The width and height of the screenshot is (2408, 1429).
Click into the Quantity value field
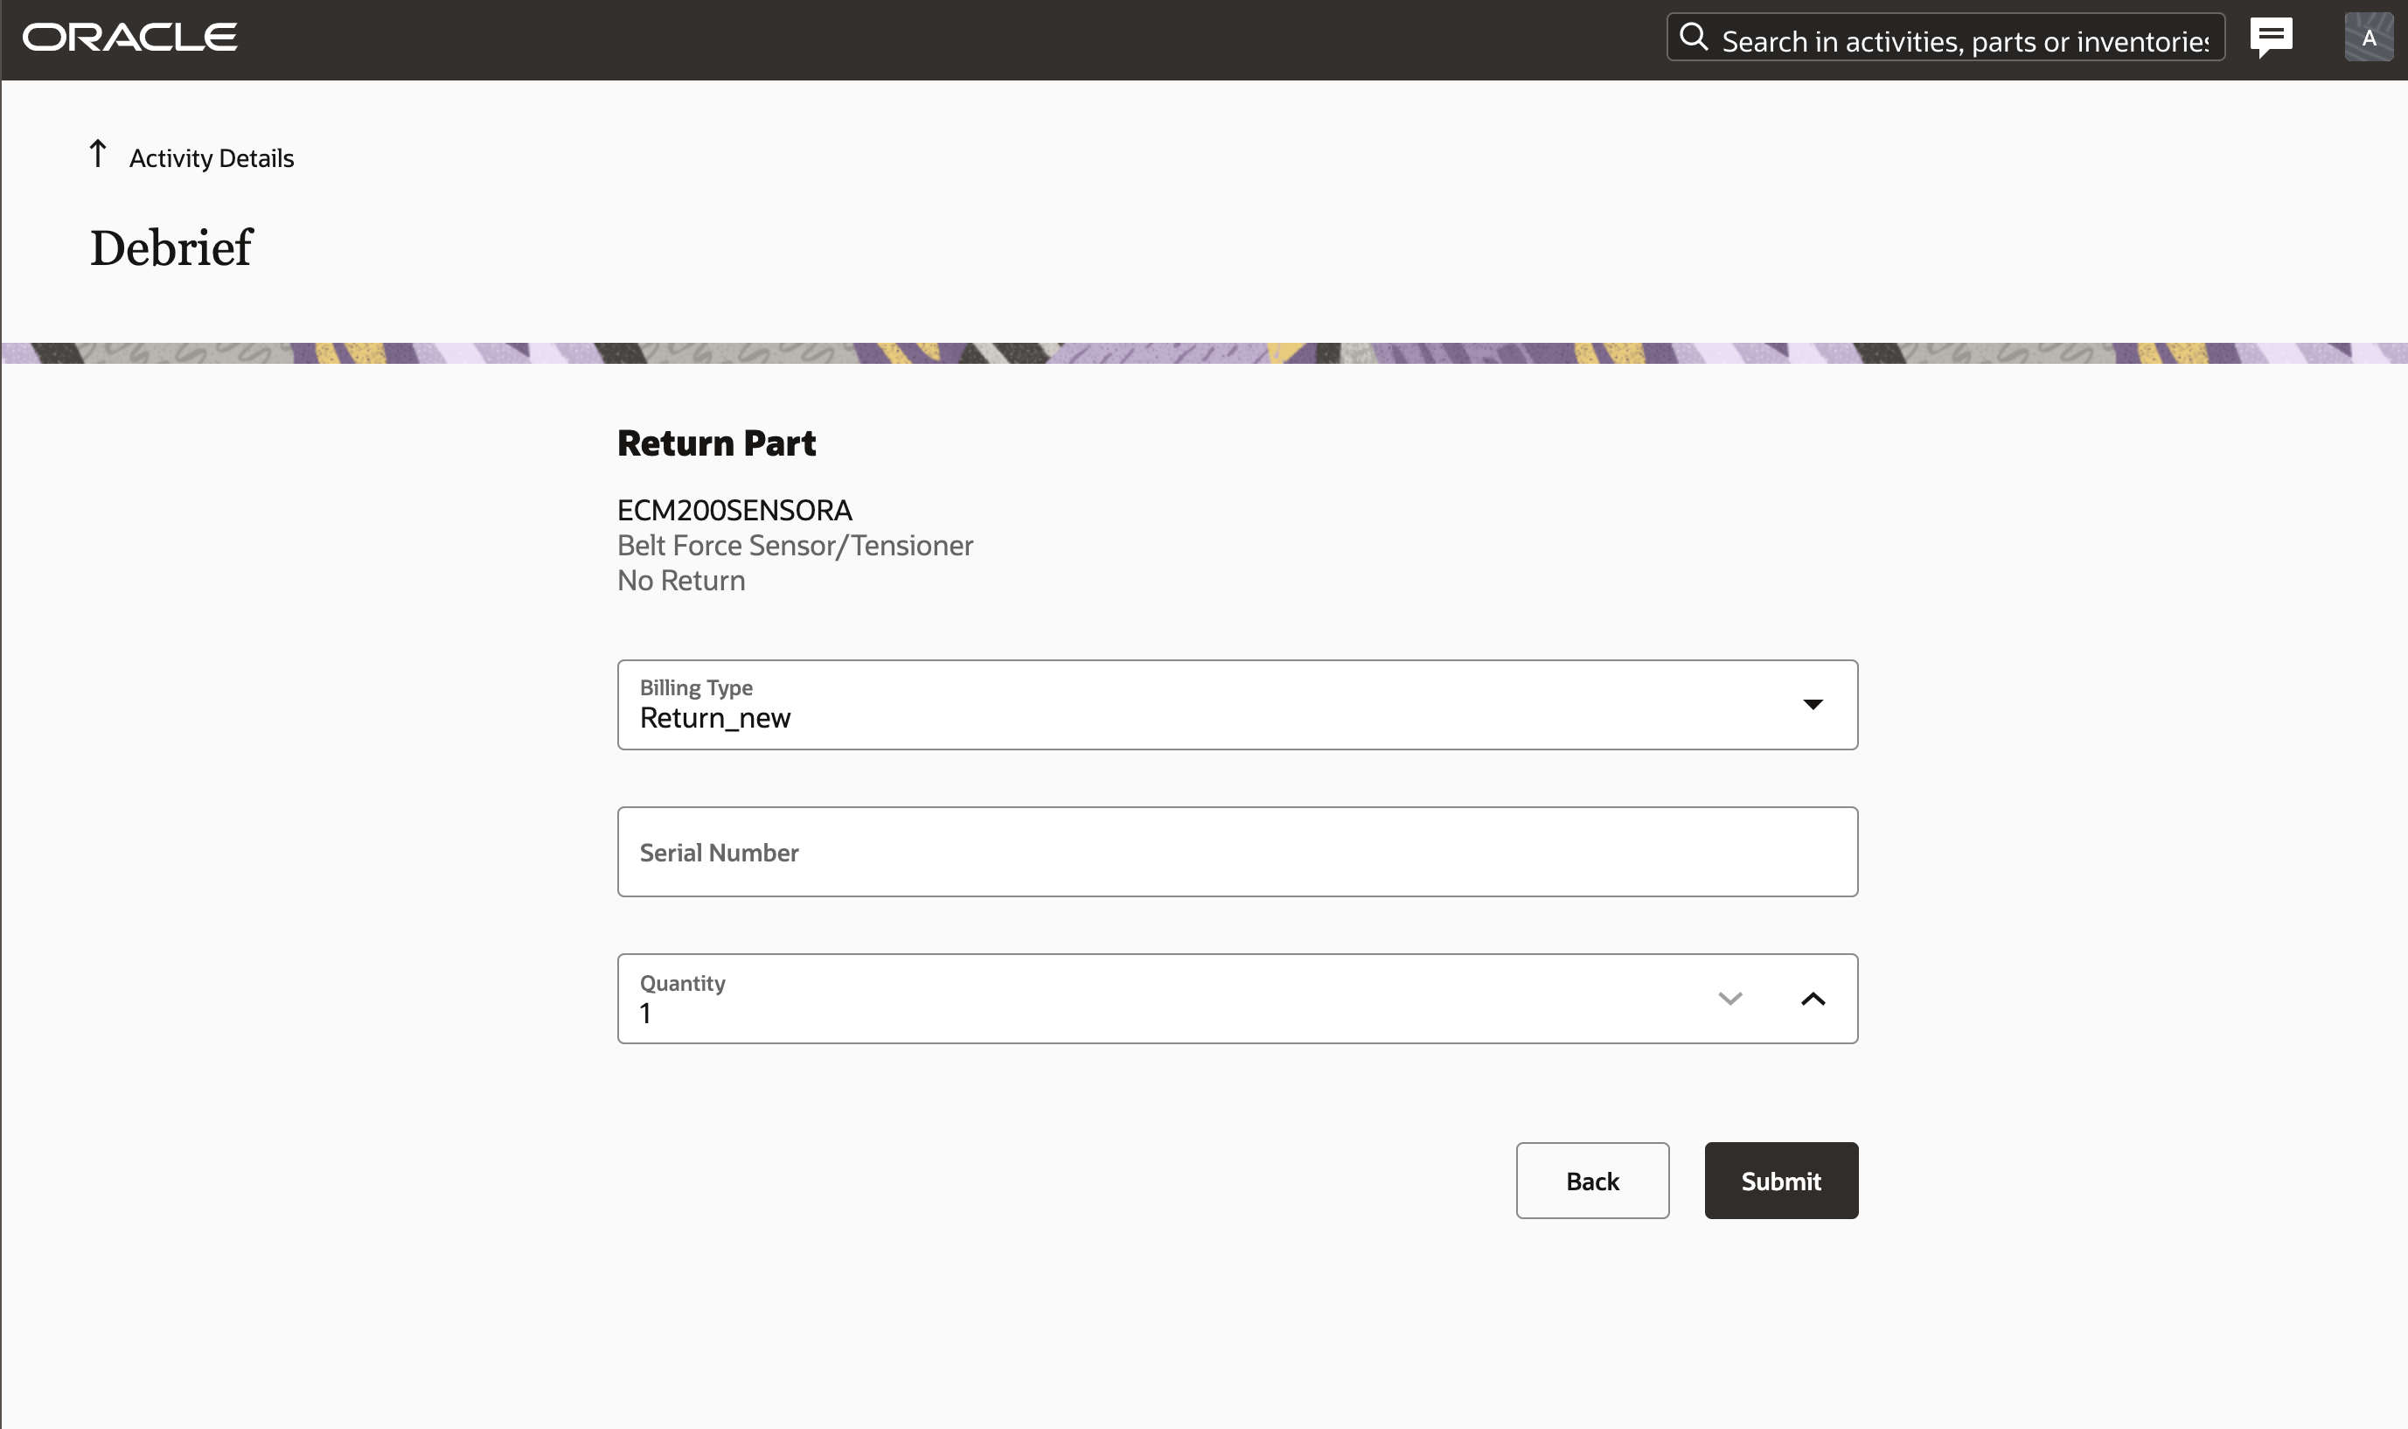point(1155,1013)
